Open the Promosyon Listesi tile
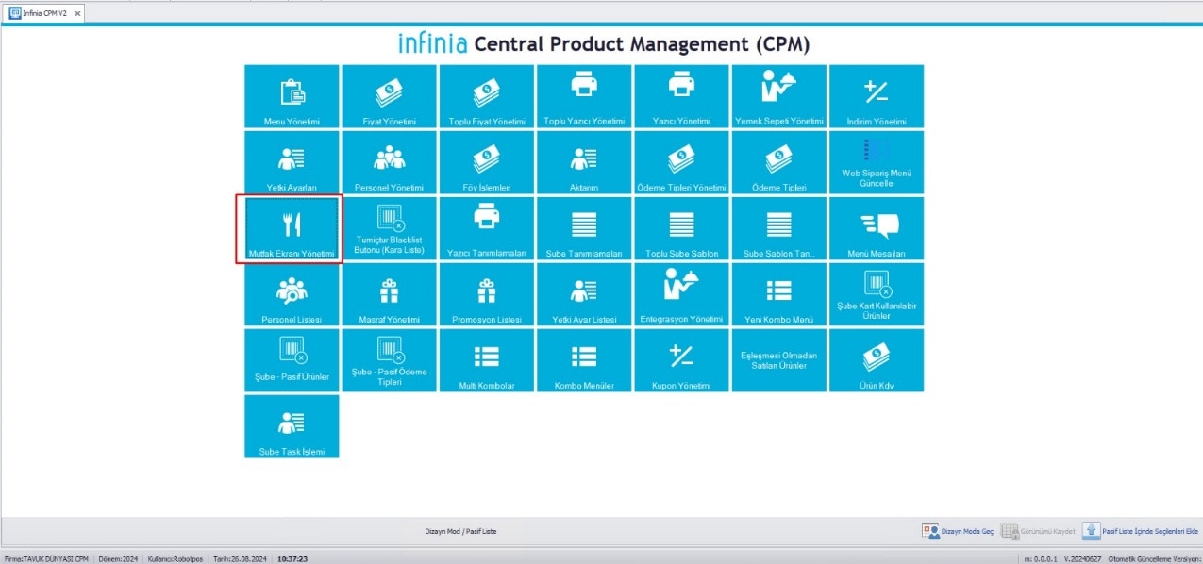Image resolution: width=1203 pixels, height=564 pixels. [487, 294]
